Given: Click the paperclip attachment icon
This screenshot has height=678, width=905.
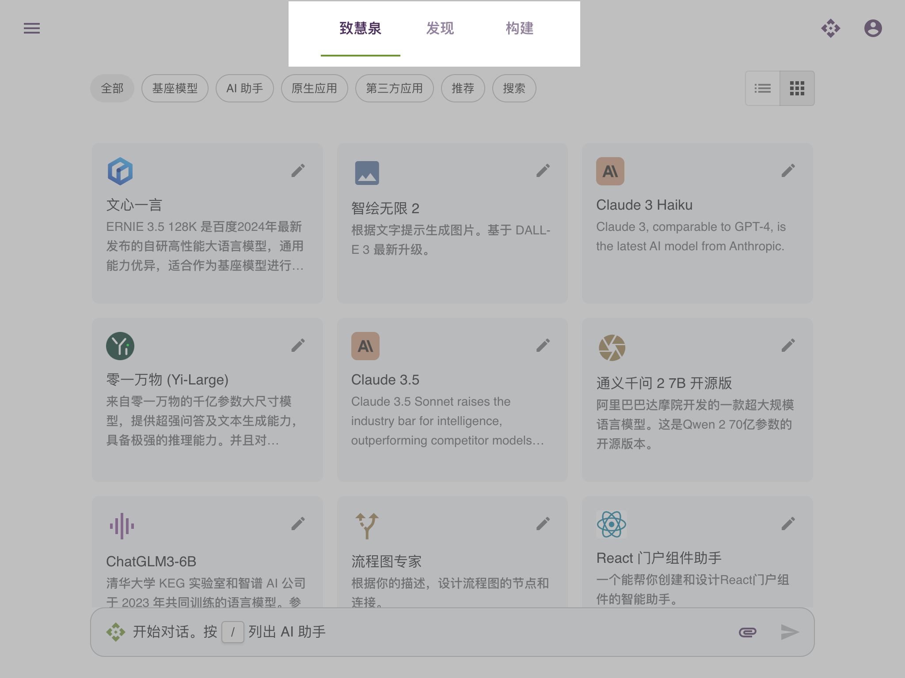Looking at the screenshot, I should coord(748,632).
